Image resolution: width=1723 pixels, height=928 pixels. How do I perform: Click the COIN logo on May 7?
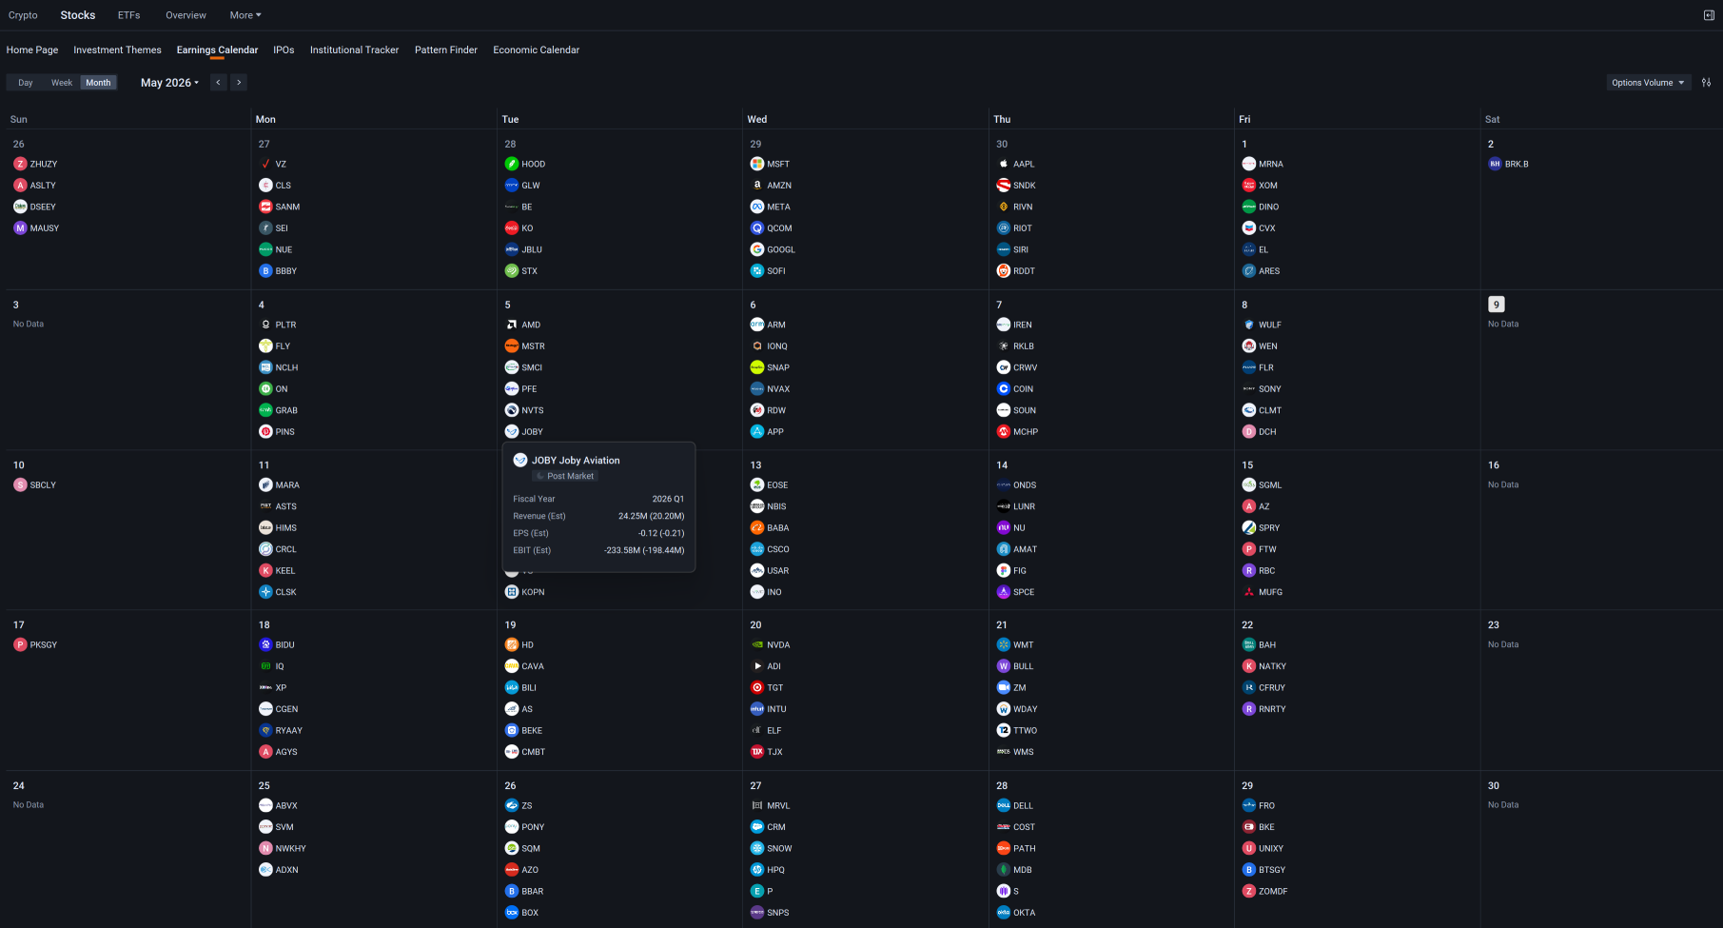tap(1003, 388)
